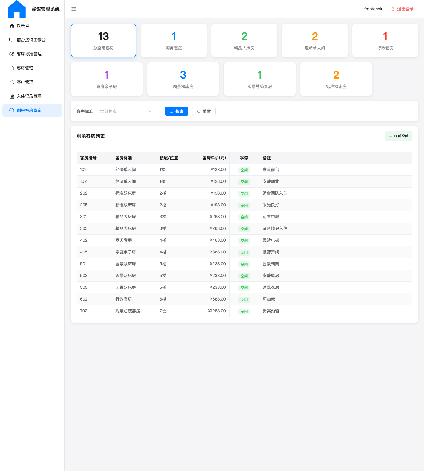Viewport: 424px width, 471px height.
Task: Select the 总空闲客房 13 card
Action: point(103,40)
